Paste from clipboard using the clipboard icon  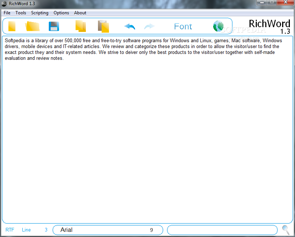103,26
